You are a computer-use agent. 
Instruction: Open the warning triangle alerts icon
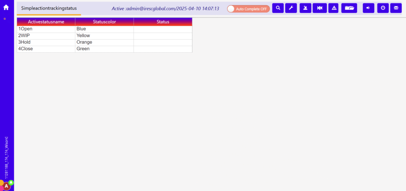(x=333, y=8)
